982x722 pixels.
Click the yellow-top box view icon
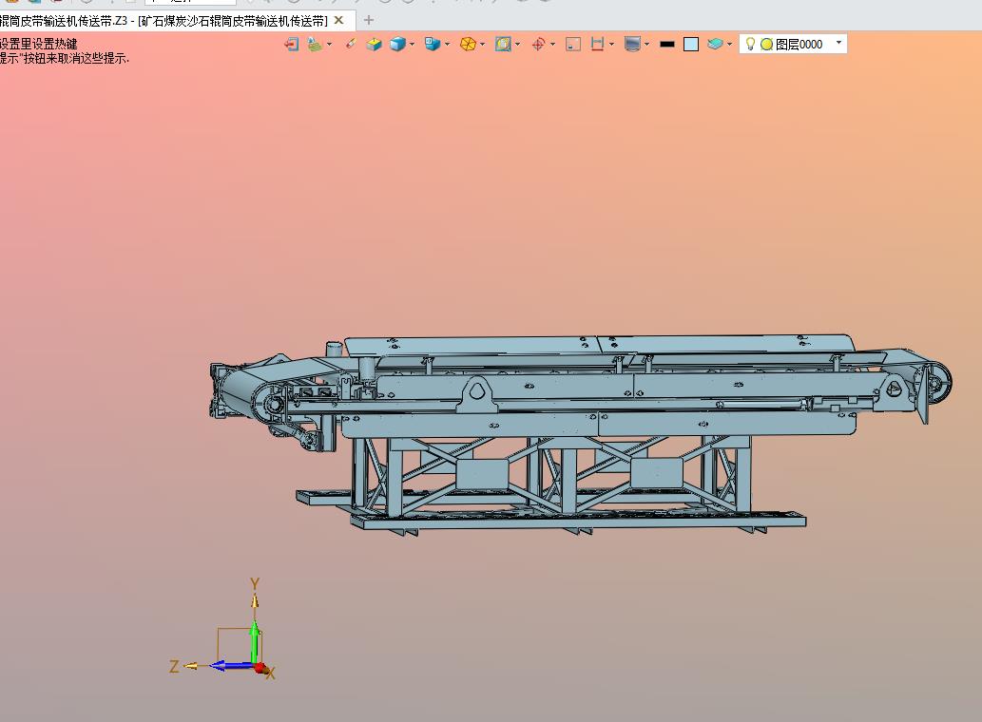374,44
